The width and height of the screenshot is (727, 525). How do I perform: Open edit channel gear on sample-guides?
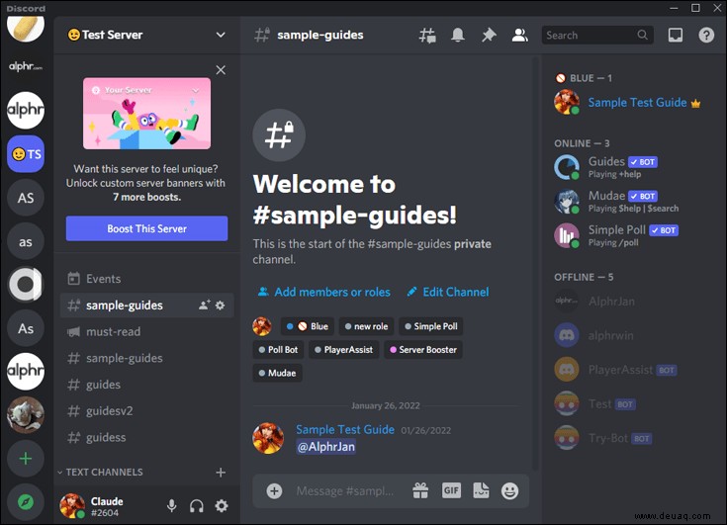click(221, 305)
